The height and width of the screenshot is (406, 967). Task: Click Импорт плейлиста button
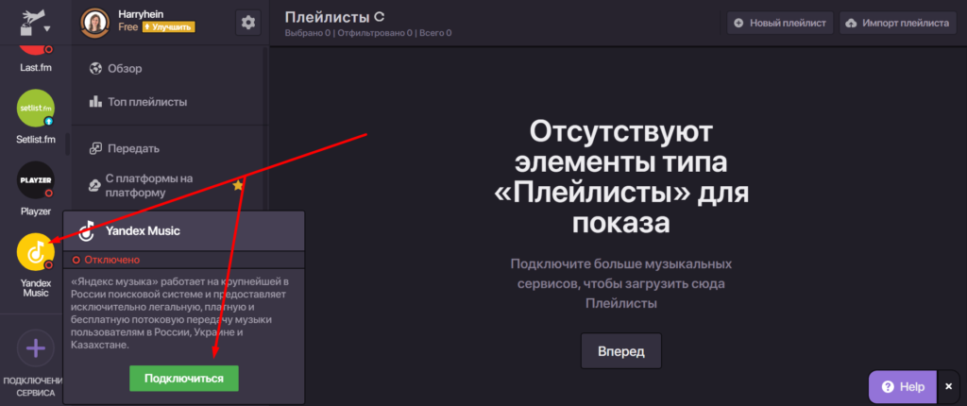pos(895,23)
